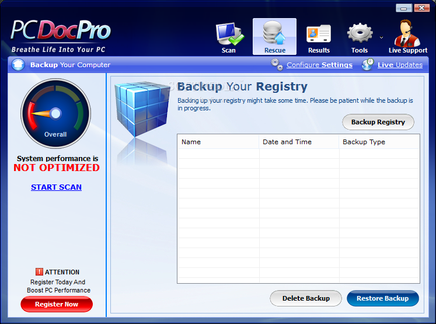Sort by the Name column header
Viewport: 436px width, 324px height.
[x=218, y=142]
